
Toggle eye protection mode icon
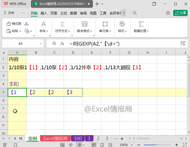pyautogui.click(x=70, y=145)
